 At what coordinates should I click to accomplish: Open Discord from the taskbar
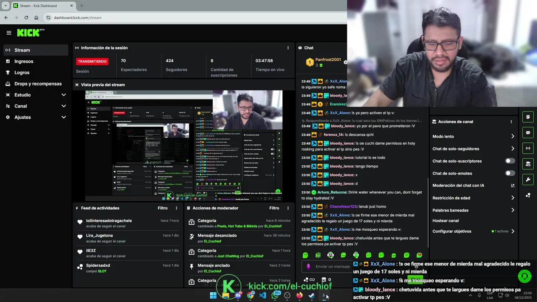(238, 295)
